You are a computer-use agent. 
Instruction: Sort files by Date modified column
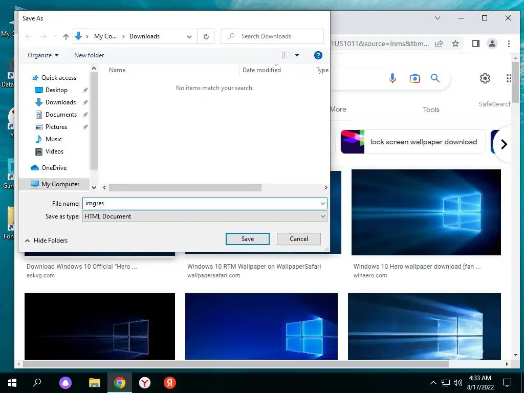point(261,70)
